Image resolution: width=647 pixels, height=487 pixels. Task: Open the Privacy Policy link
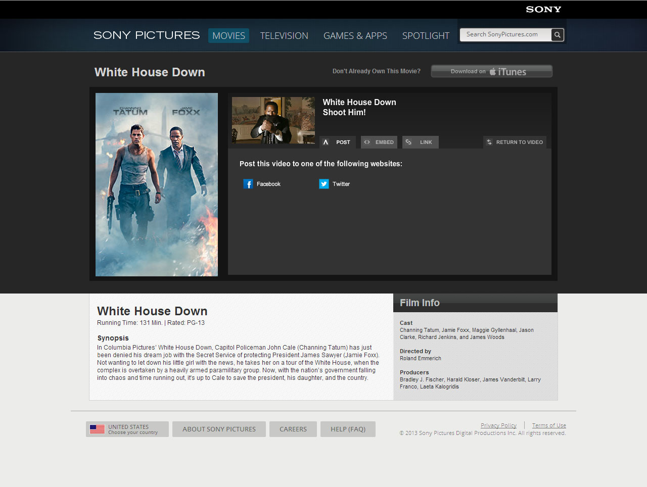[x=498, y=425]
